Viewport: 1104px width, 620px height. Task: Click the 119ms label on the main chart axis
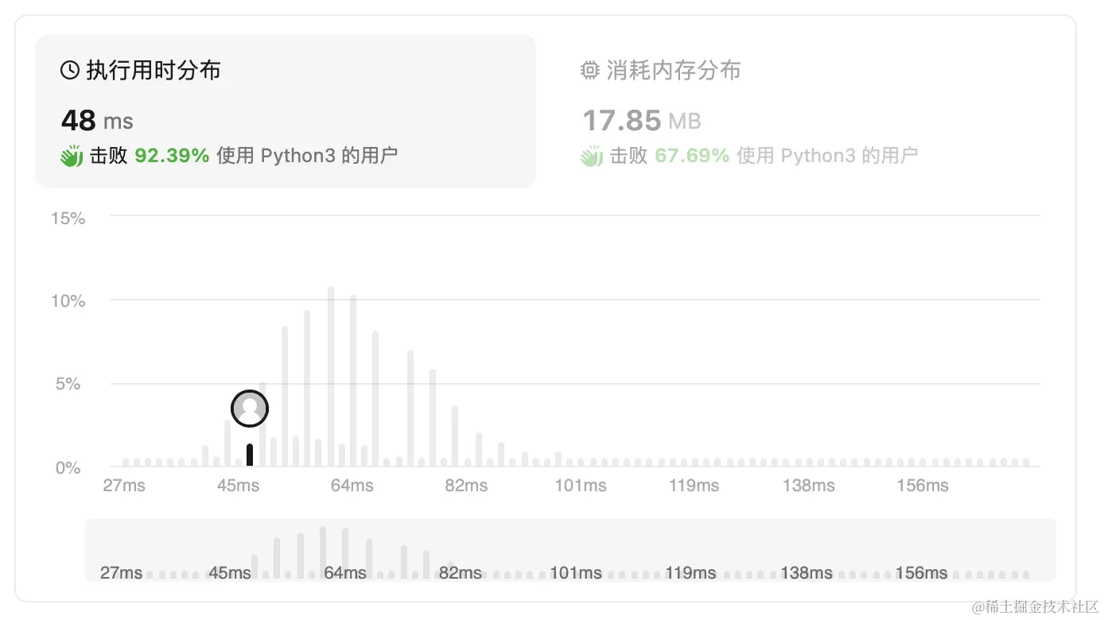point(694,486)
